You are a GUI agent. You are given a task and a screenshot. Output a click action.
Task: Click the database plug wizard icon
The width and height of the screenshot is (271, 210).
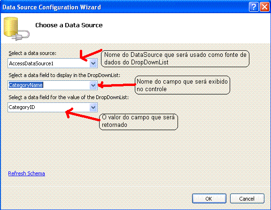coord(16,29)
